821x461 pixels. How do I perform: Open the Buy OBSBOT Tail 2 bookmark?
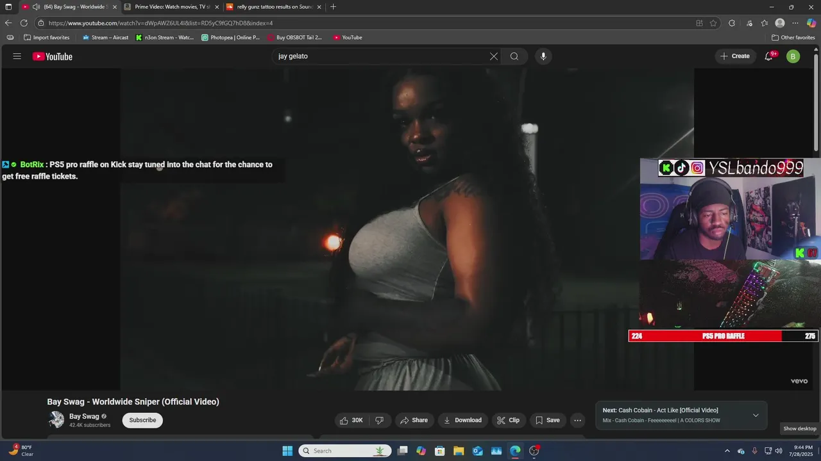(x=294, y=38)
